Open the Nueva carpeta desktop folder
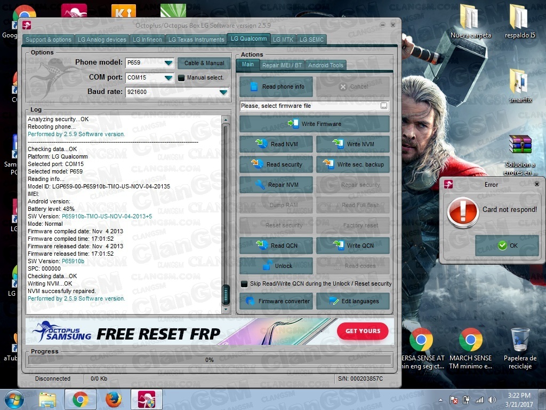 [x=470, y=21]
